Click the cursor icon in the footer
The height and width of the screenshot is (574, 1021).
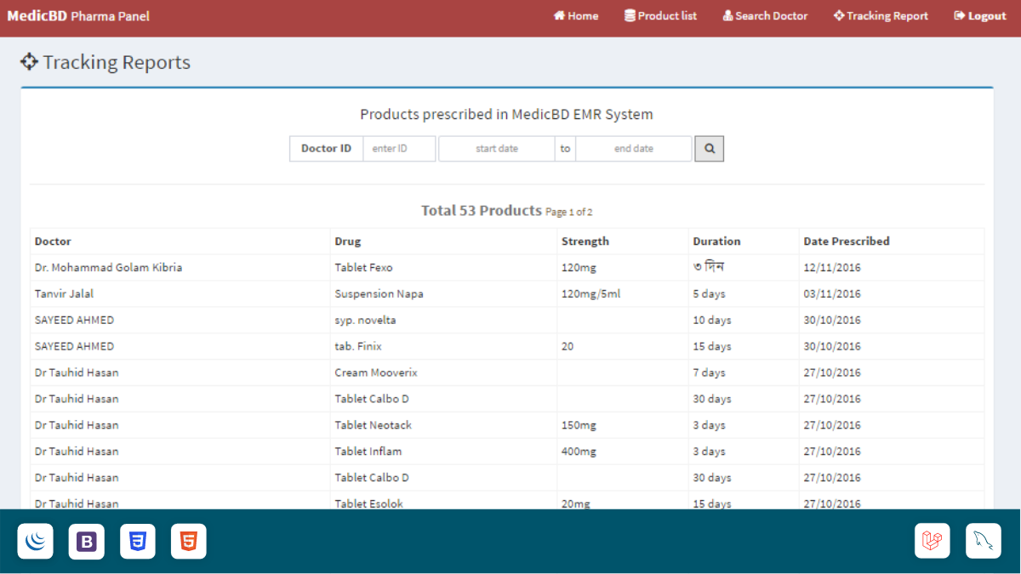[x=983, y=541]
